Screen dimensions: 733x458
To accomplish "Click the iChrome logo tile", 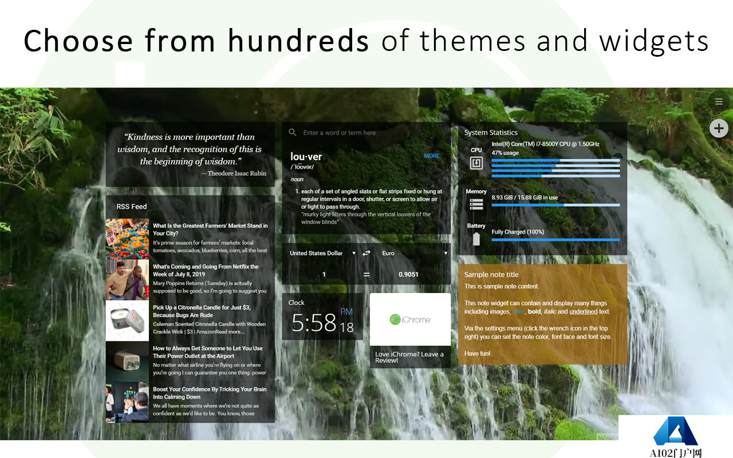I will (410, 319).
